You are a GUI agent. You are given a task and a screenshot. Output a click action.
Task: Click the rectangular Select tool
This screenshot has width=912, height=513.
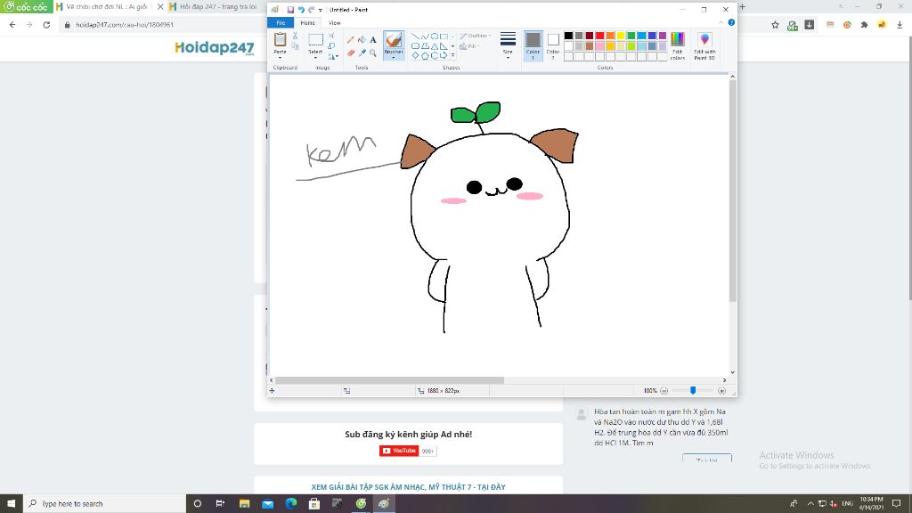(x=315, y=39)
